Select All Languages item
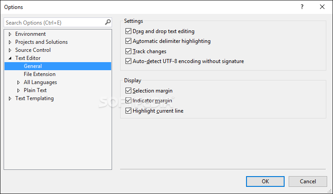The width and height of the screenshot is (333, 194). coord(40,82)
